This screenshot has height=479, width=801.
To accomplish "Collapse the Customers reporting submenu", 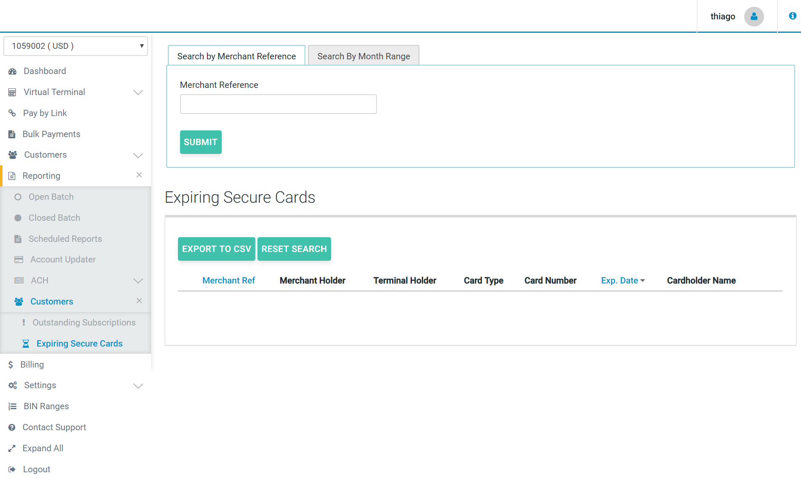I will [139, 301].
